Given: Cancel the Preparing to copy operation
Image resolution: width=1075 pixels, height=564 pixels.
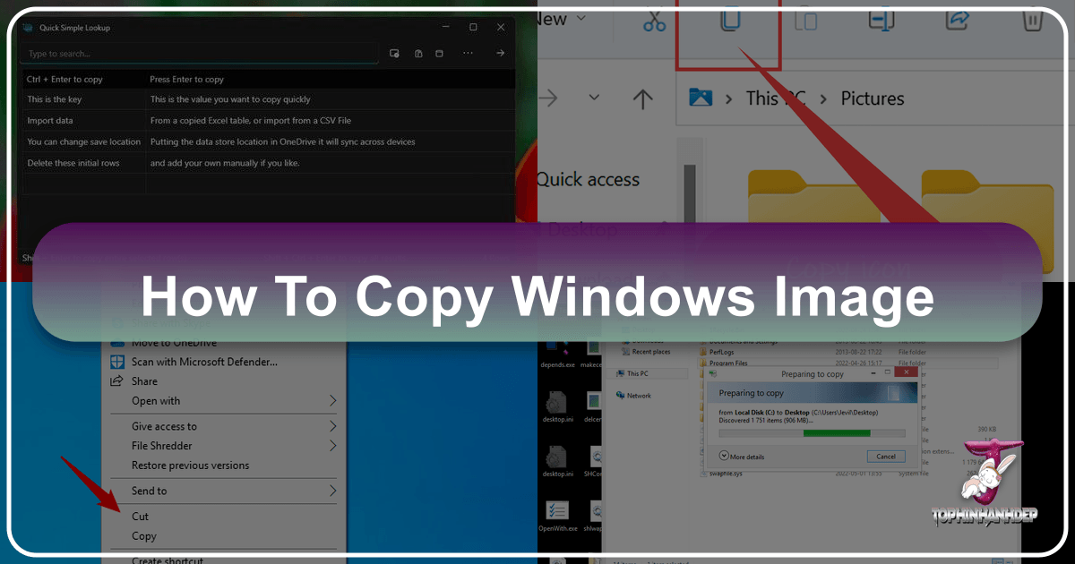Looking at the screenshot, I should (884, 456).
